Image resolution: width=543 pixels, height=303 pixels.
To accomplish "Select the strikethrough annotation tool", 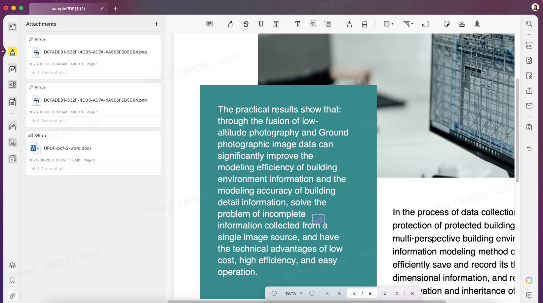I will click(246, 24).
